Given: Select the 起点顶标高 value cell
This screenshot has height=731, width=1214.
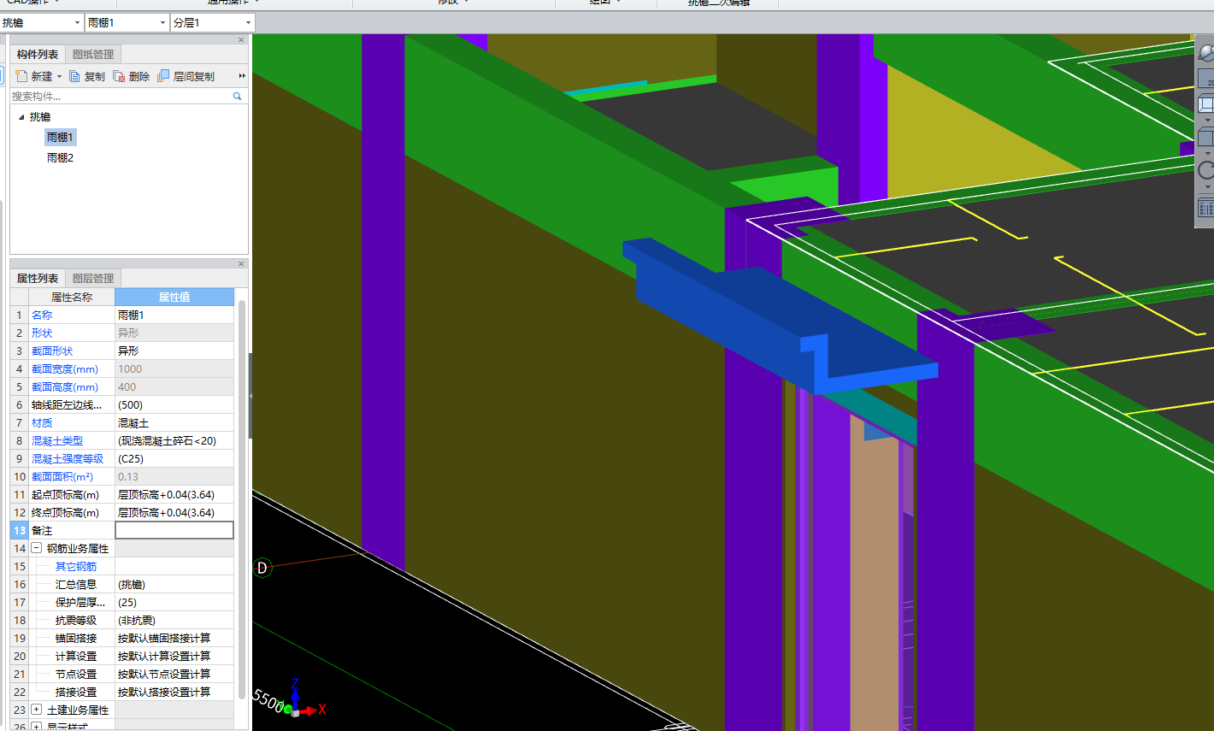Looking at the screenshot, I should pyautogui.click(x=174, y=495).
